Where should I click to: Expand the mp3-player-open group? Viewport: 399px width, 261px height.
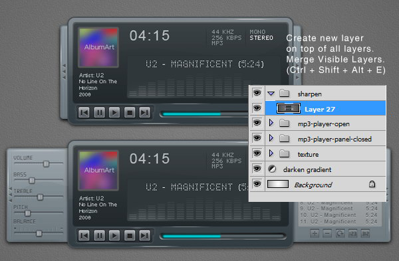271,124
